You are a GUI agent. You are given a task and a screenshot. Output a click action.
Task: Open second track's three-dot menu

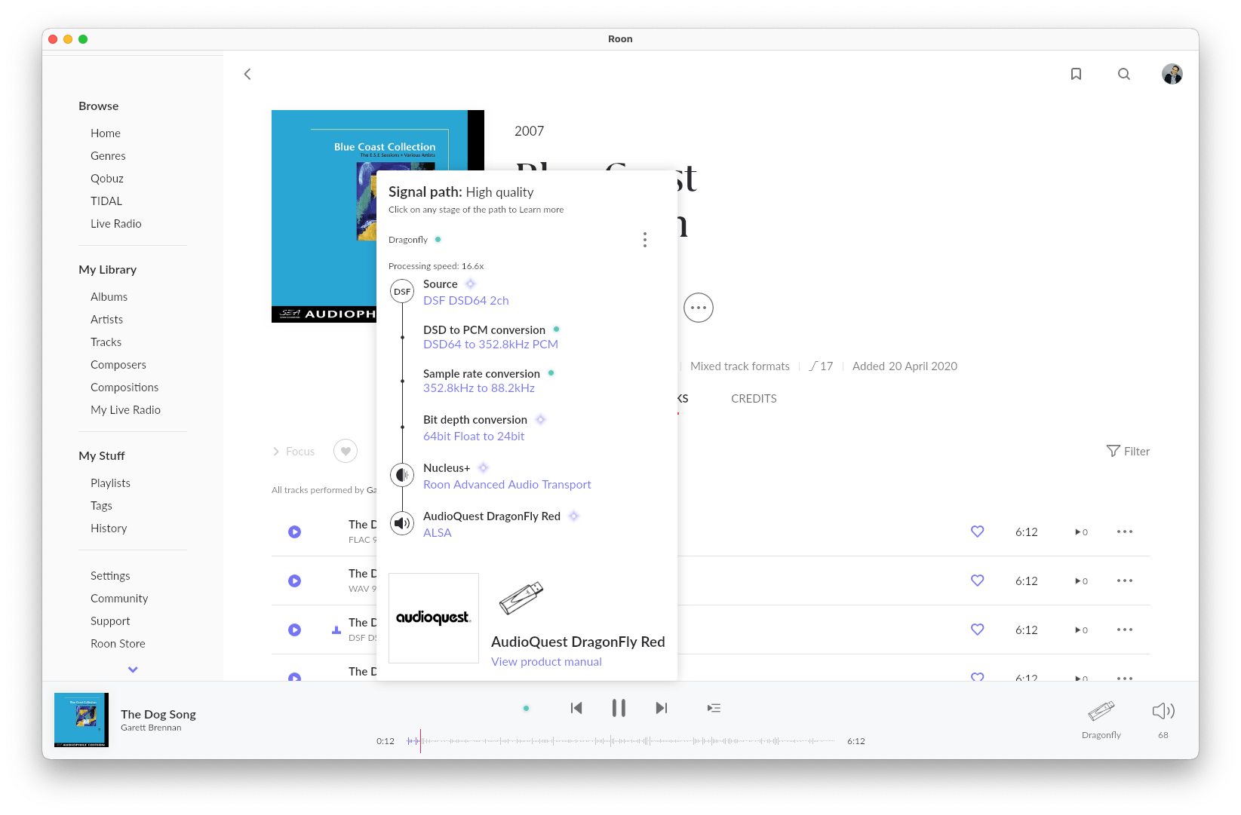(1125, 581)
